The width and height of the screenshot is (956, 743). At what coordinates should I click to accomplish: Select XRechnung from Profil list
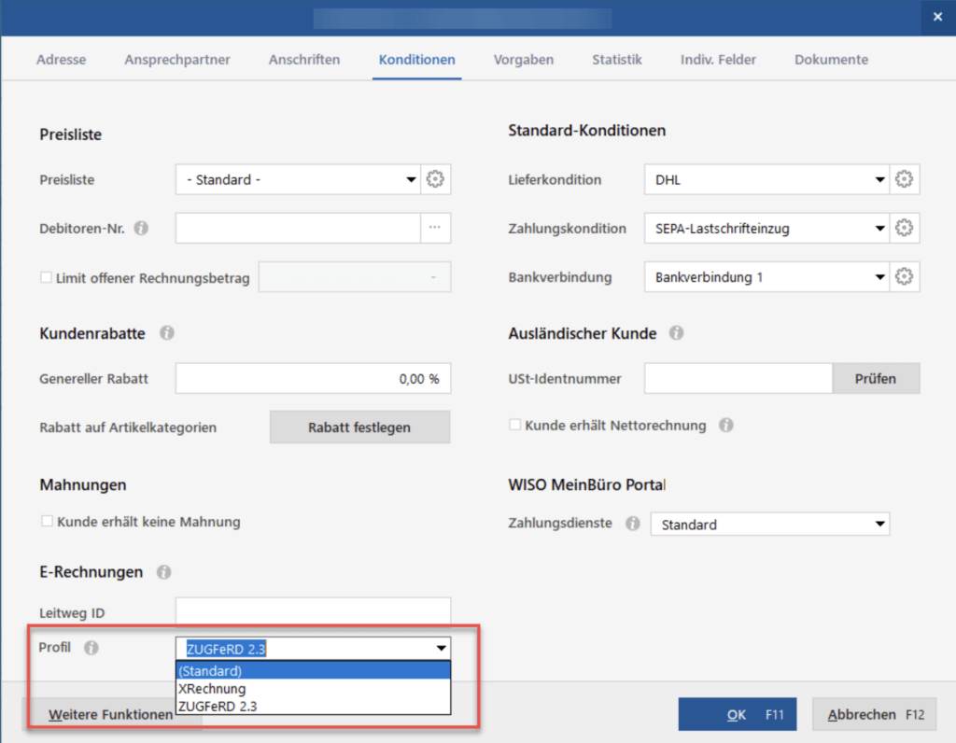(212, 689)
